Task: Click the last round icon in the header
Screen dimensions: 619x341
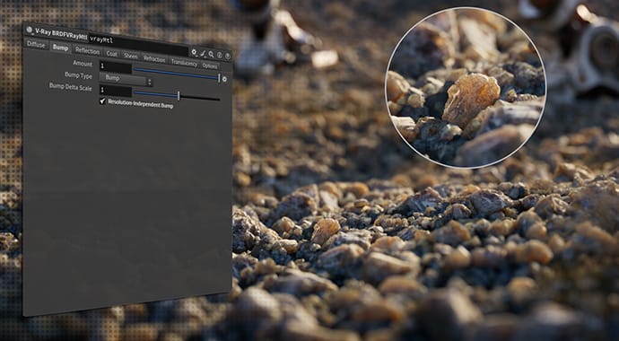Action: click(227, 56)
